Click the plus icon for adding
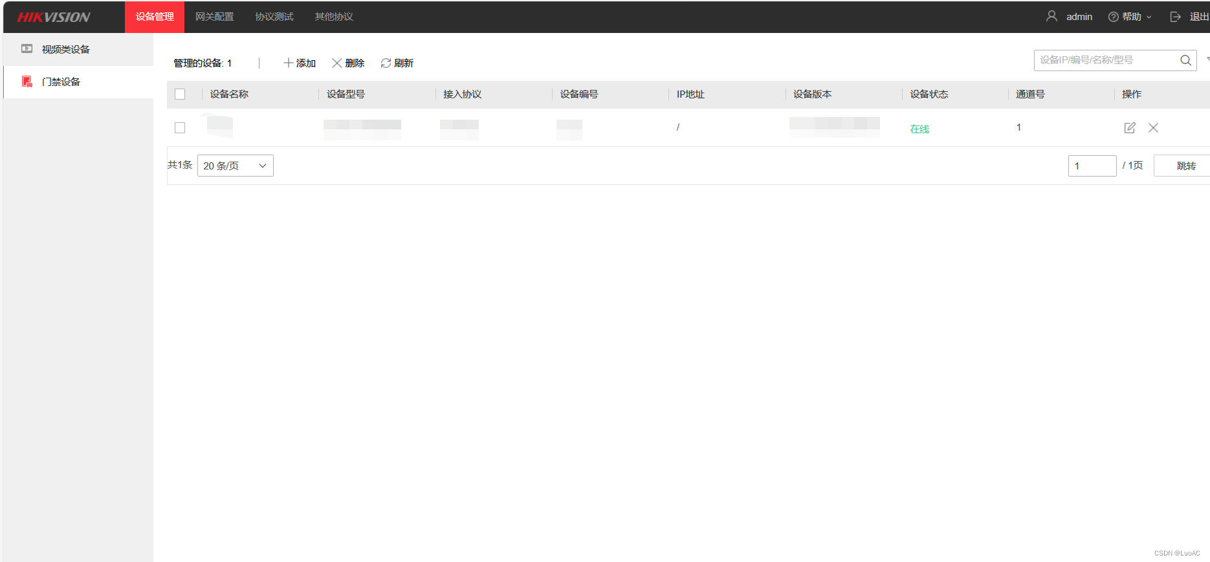1210x562 pixels. 288,63
